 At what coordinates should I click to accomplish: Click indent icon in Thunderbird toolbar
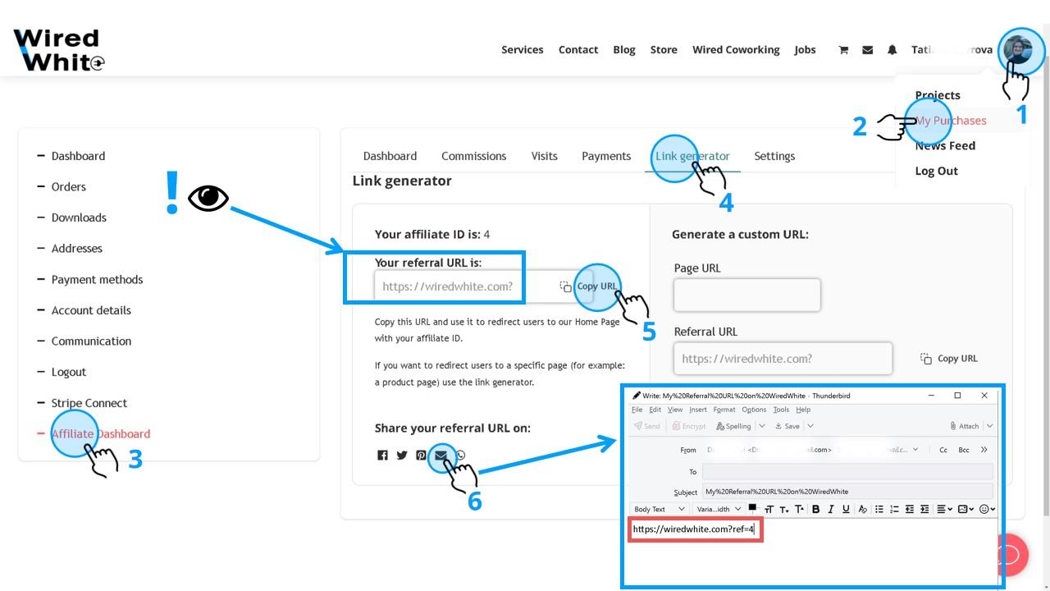pyautogui.click(x=924, y=509)
